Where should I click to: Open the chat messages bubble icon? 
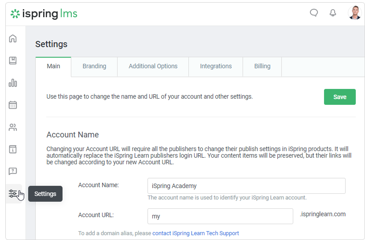[x=314, y=13]
